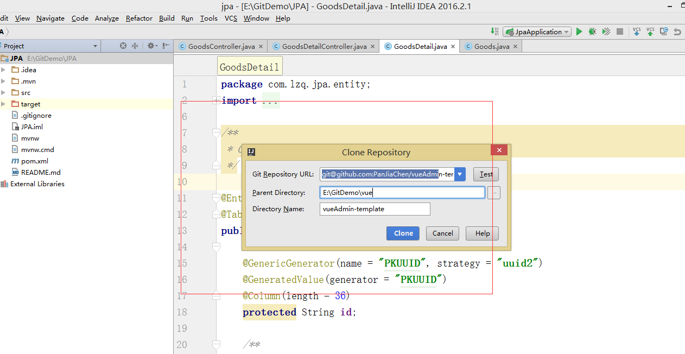Click into the Parent Directory field
The image size is (685, 354).
click(402, 192)
